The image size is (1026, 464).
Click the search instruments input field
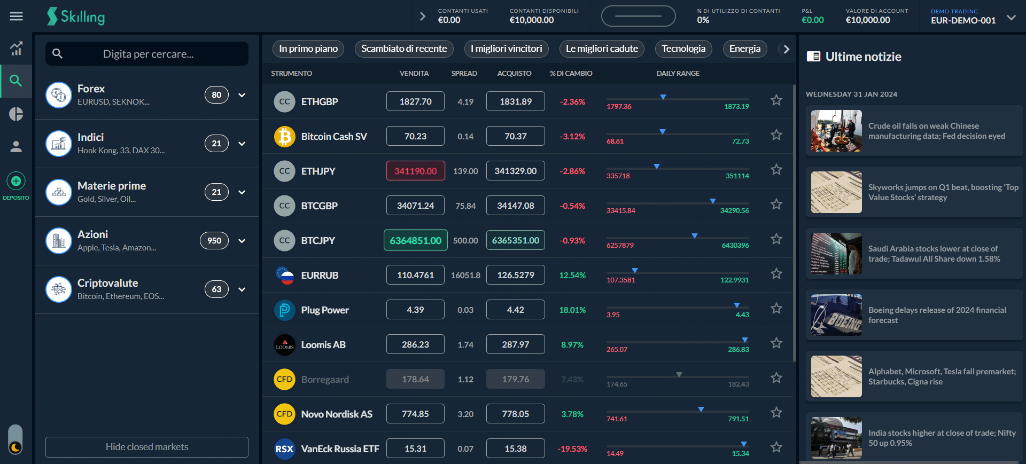pos(147,53)
